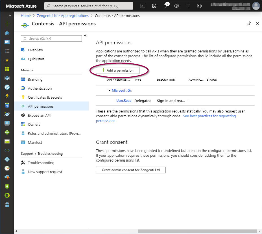The image size is (262, 234).
Task: Open the User.Read permission link
Action: coord(124,101)
